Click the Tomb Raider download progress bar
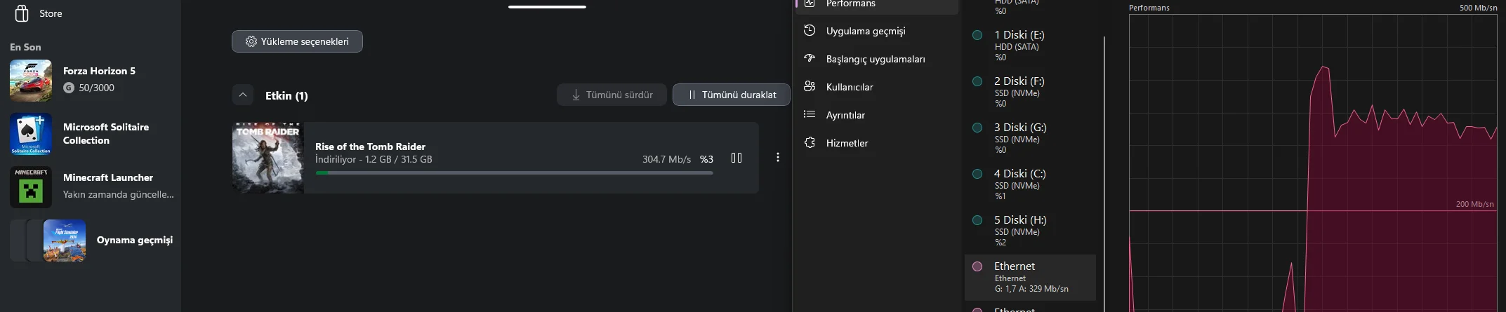1506x312 pixels. [514, 172]
